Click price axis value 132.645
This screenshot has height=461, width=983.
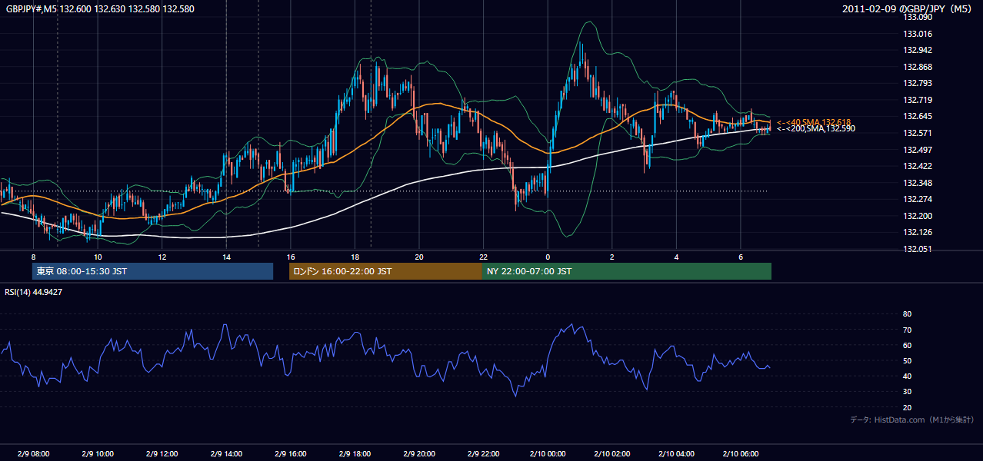click(x=918, y=116)
